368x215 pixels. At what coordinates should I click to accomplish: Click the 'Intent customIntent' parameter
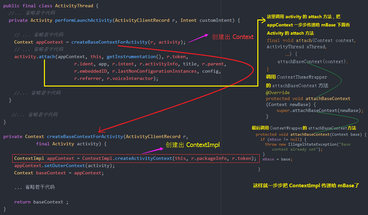tap(206, 20)
